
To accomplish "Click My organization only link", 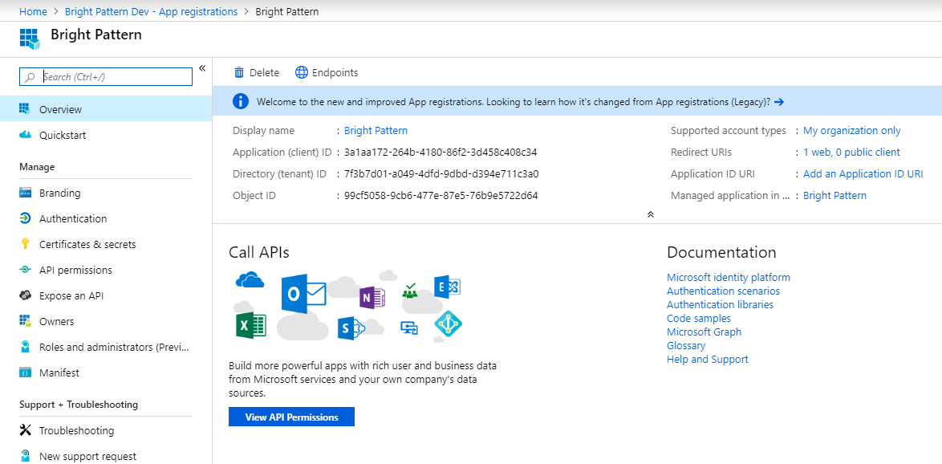I will click(852, 130).
